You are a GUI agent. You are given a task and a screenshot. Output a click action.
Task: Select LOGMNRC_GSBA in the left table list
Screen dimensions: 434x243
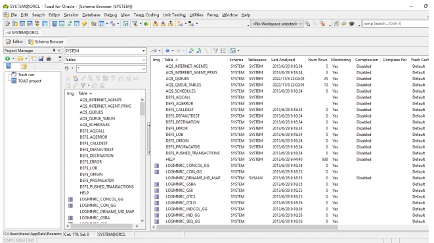(x=95, y=218)
